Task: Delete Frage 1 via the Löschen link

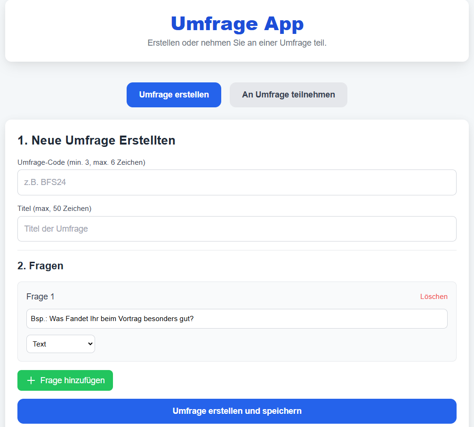Action: click(434, 297)
